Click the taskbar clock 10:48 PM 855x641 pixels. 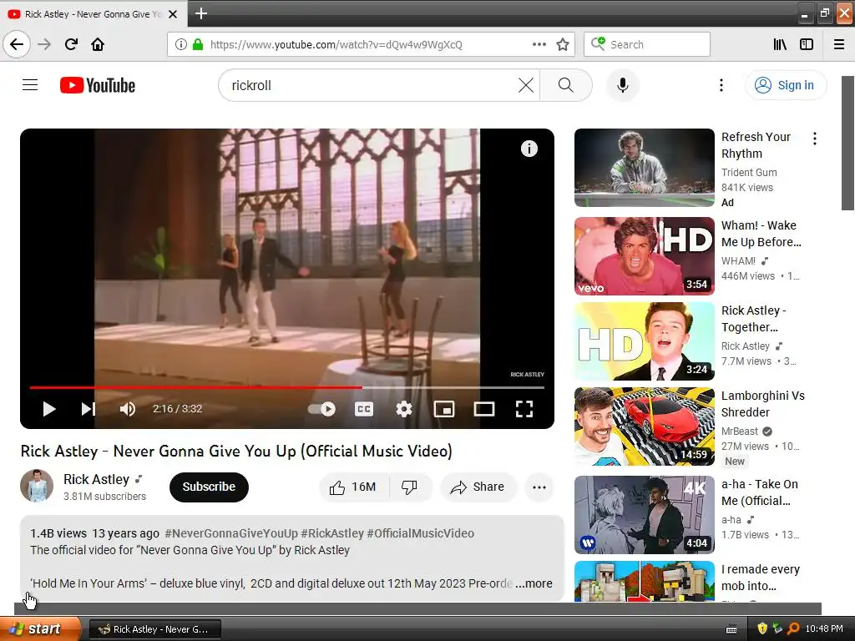click(824, 628)
